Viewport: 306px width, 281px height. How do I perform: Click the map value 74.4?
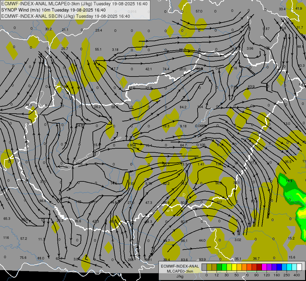(x=166, y=69)
